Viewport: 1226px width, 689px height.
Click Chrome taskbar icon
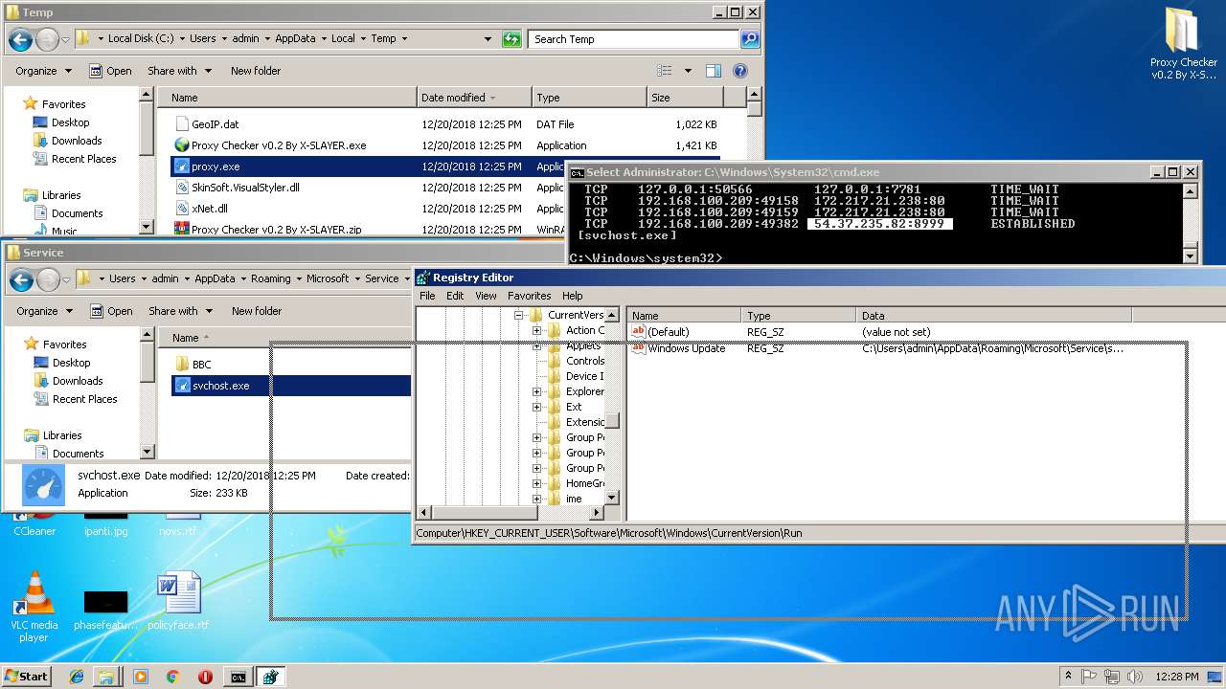tap(172, 677)
